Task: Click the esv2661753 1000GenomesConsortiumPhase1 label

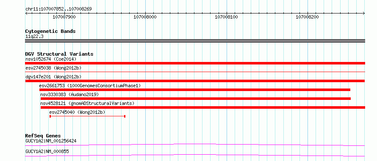Action: point(90,86)
